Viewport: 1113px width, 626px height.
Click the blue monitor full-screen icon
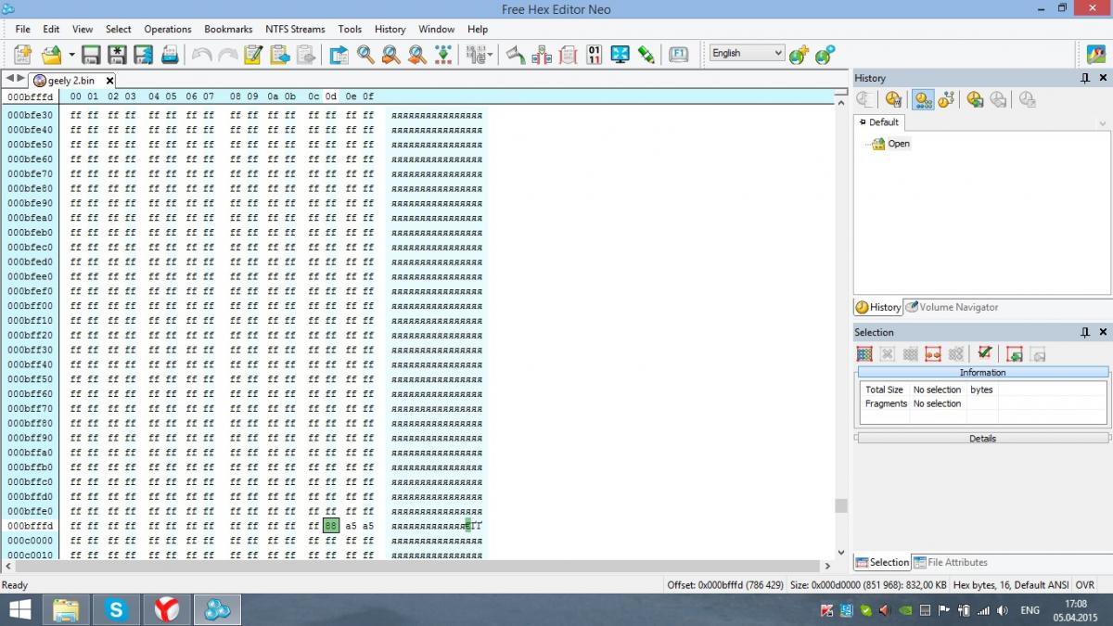pos(620,55)
